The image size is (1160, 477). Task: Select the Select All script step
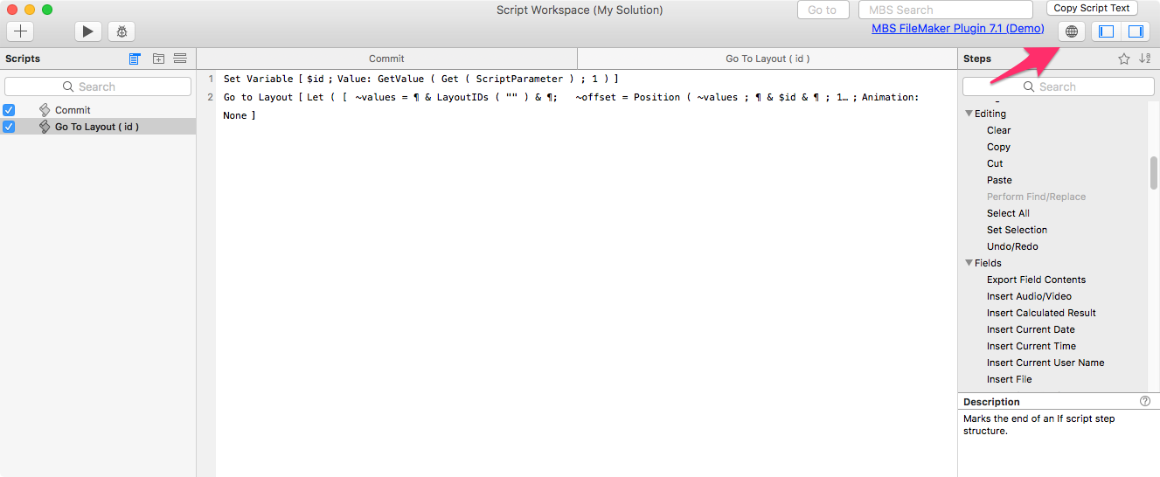coord(1008,213)
